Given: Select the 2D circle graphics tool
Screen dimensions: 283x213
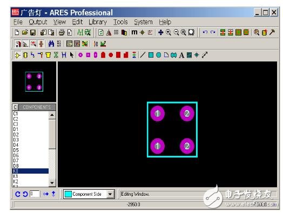Looking at the screenshot, I should tap(158, 55).
